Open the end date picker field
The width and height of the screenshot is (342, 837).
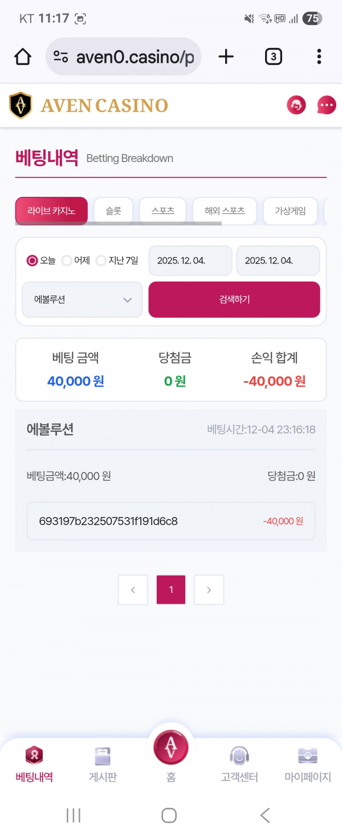278,261
